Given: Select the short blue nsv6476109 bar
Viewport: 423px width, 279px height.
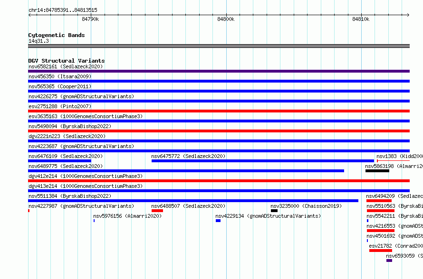Looking at the screenshot, I should (59, 161).
